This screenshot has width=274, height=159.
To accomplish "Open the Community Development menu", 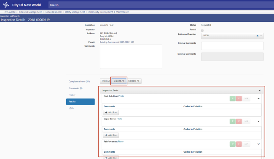I will point(100,12).
